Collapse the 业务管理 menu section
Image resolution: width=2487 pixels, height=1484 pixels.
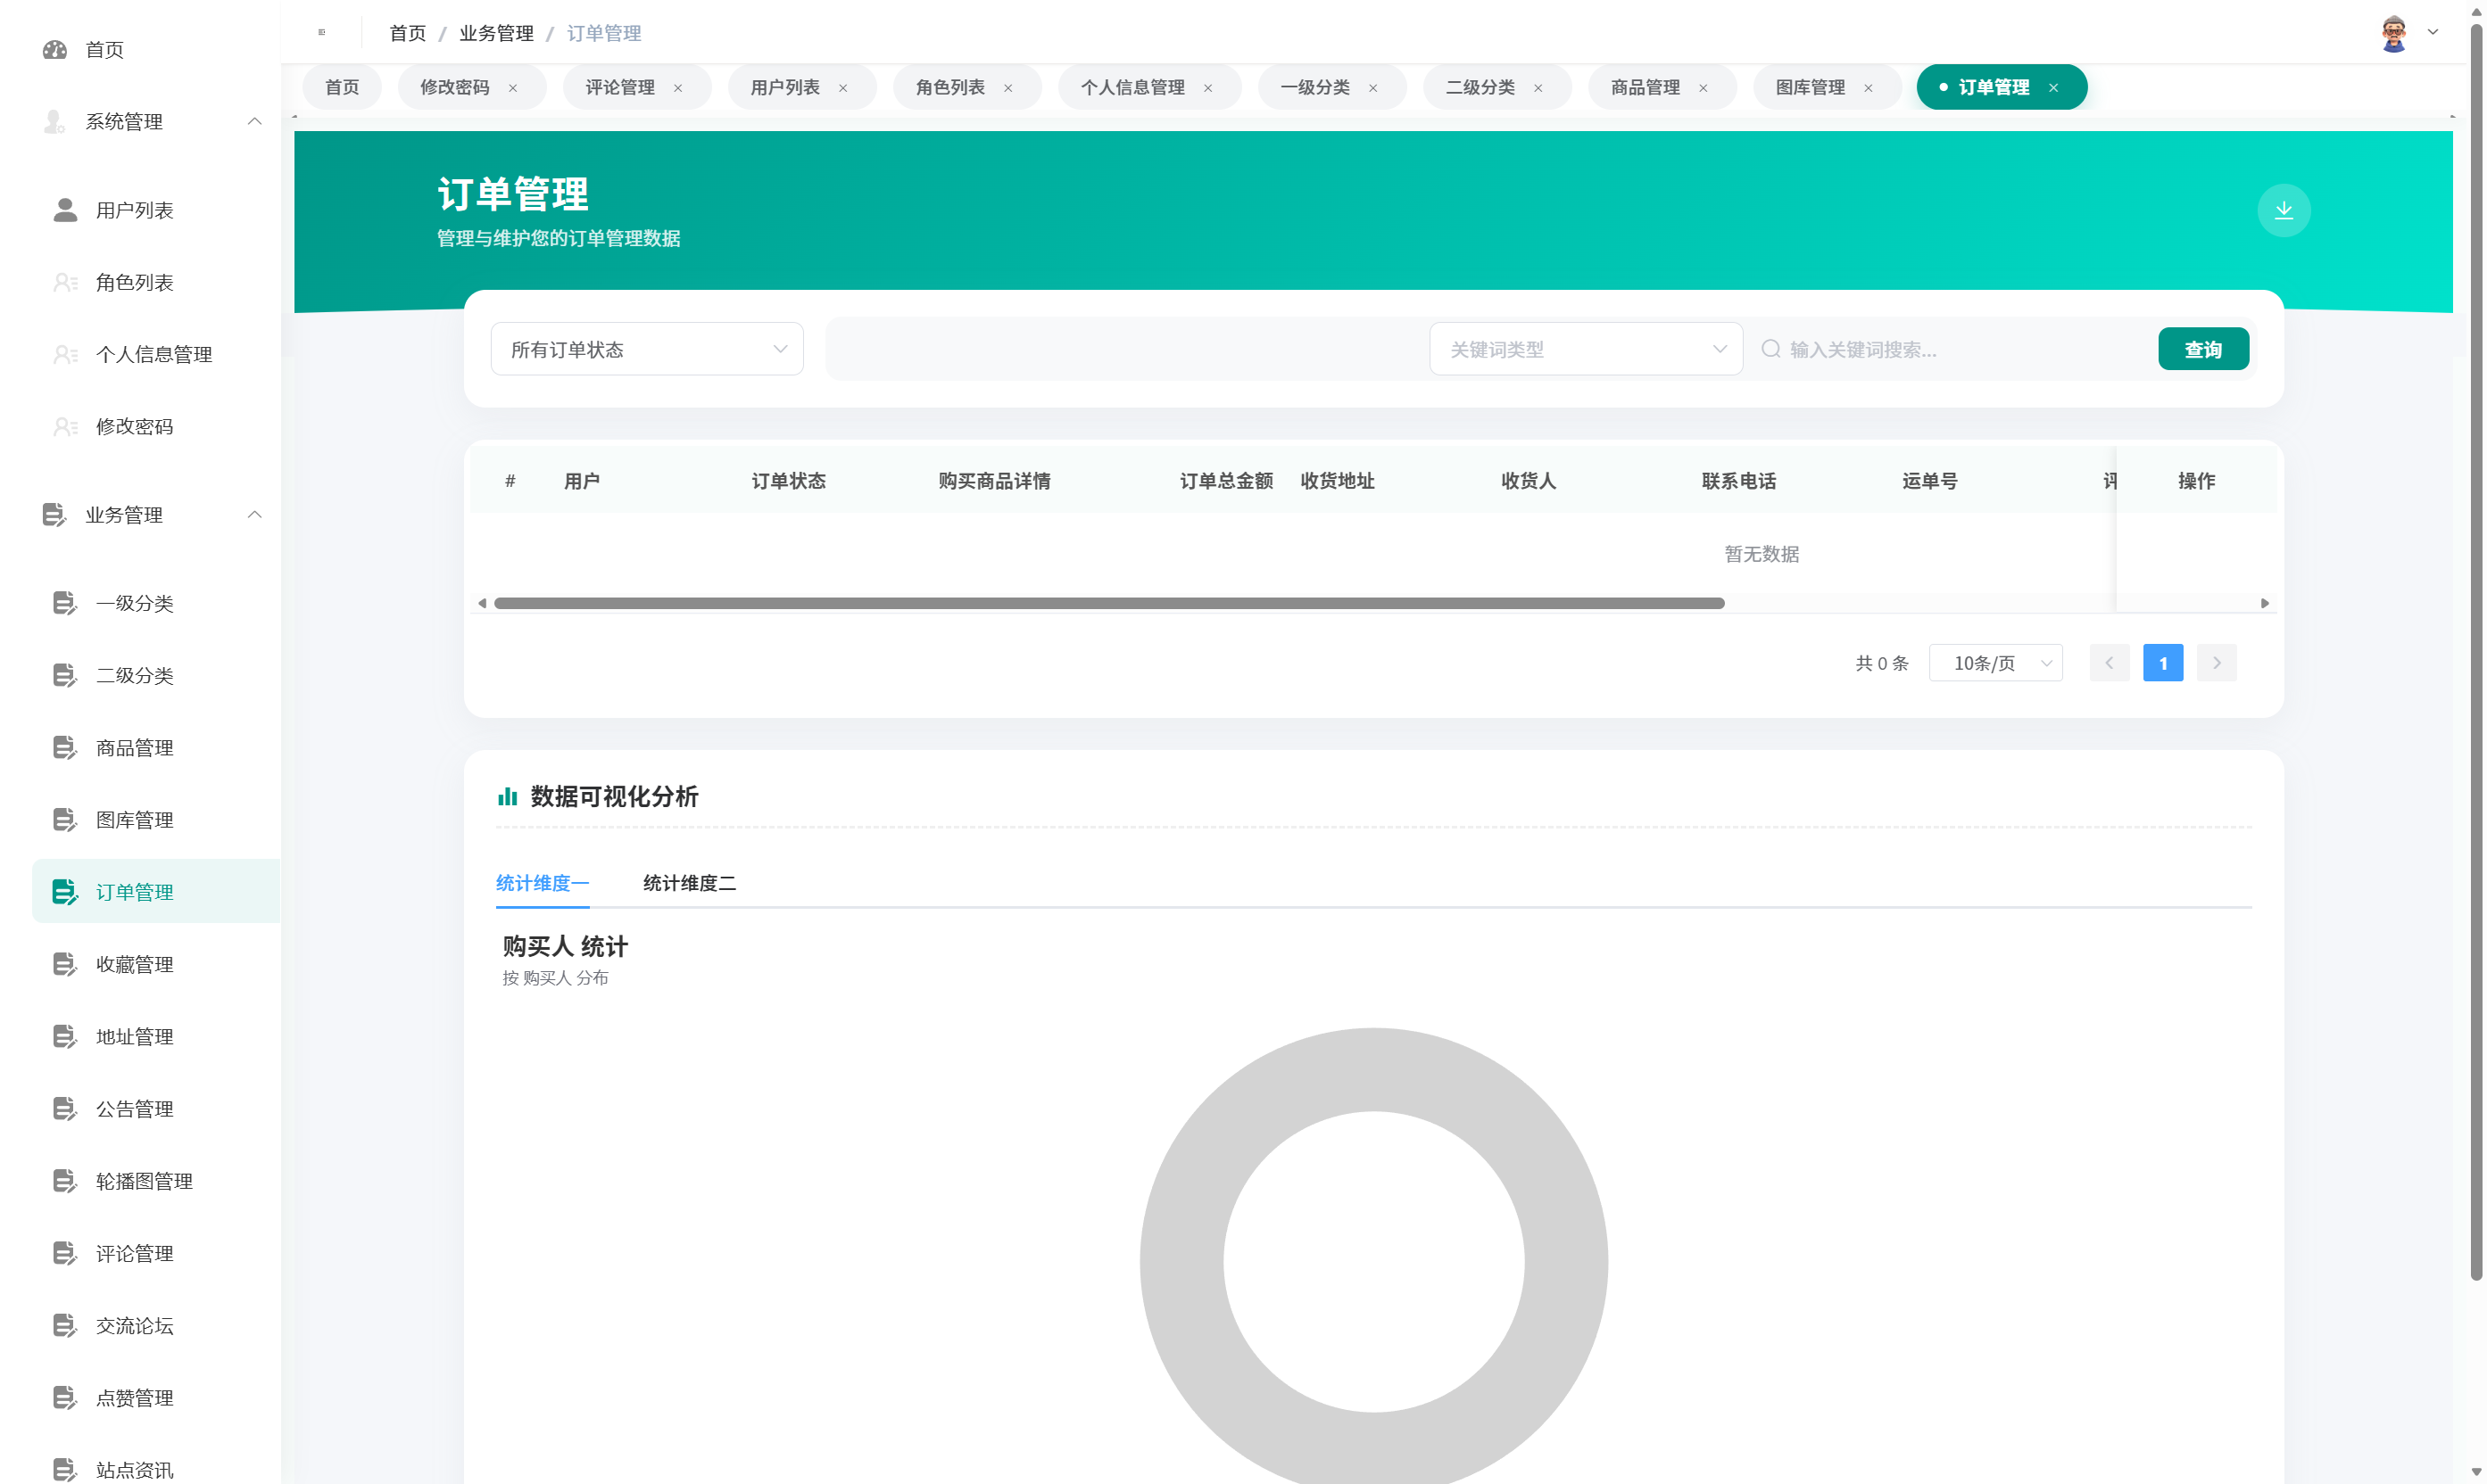point(253,514)
